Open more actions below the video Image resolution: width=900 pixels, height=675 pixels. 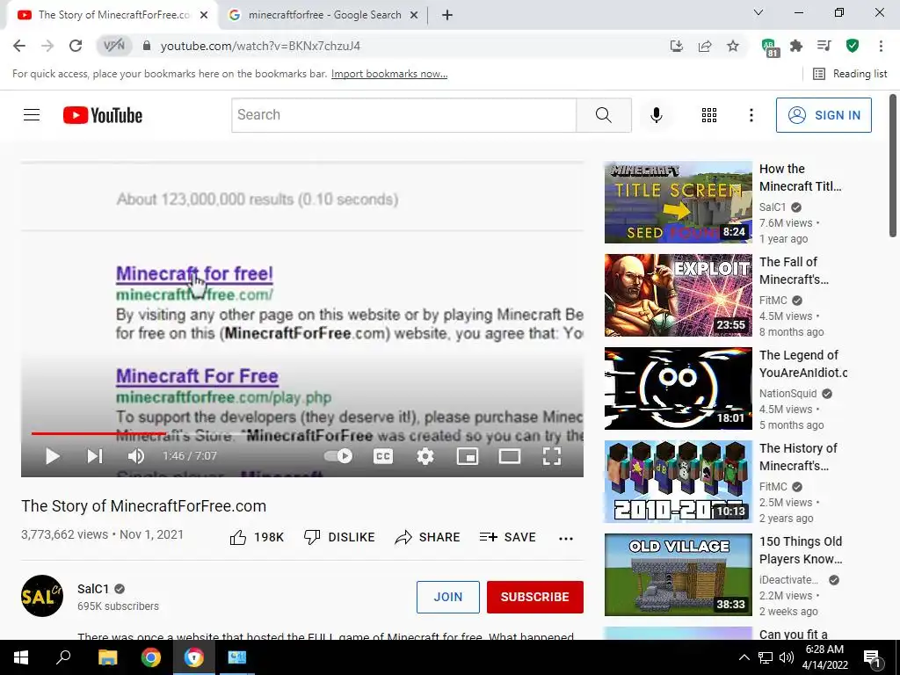[566, 538]
